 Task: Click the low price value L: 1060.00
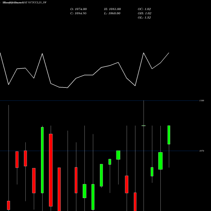pyautogui.click(x=112, y=14)
